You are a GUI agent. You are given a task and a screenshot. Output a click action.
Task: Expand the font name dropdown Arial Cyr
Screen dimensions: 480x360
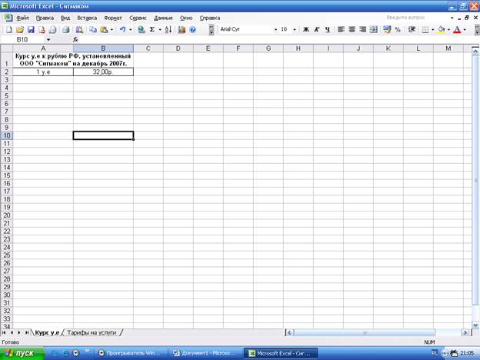[275, 29]
